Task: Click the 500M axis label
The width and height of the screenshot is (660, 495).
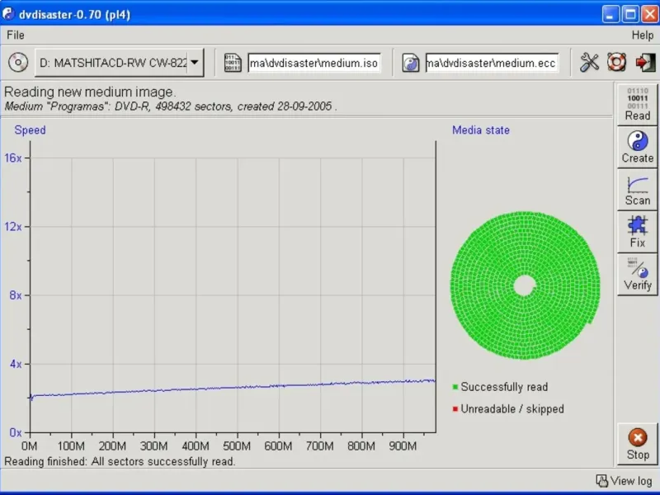Action: pyautogui.click(x=237, y=445)
